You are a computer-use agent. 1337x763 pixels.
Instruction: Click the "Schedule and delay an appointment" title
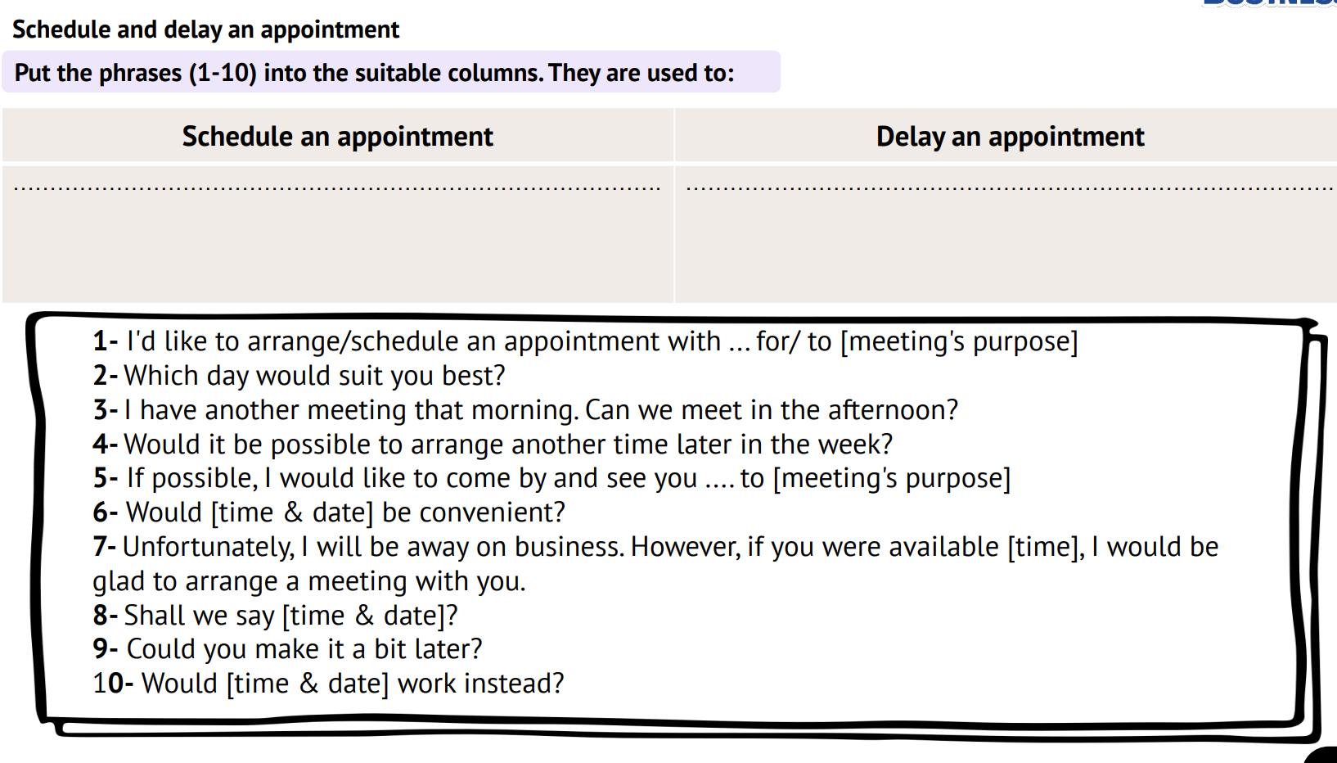pyautogui.click(x=205, y=30)
